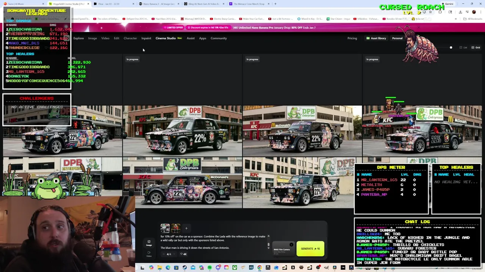Open Spotify from the taskbar
The height and width of the screenshot is (272, 485).
click(210, 268)
